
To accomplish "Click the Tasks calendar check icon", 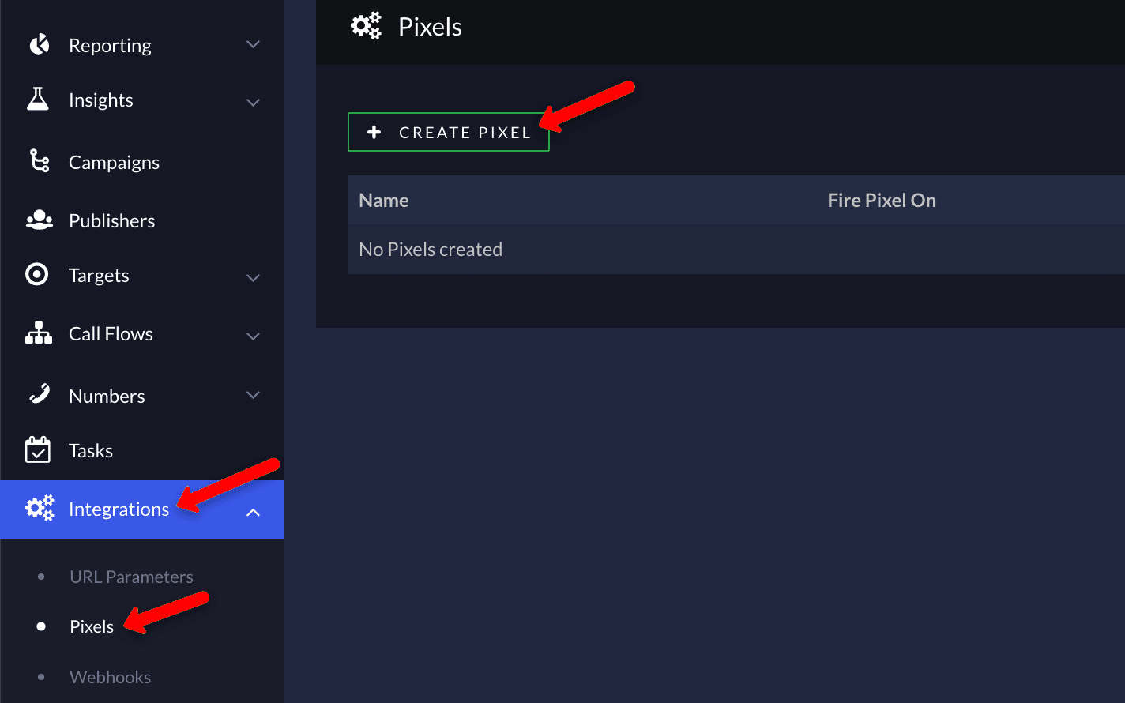I will coord(38,449).
